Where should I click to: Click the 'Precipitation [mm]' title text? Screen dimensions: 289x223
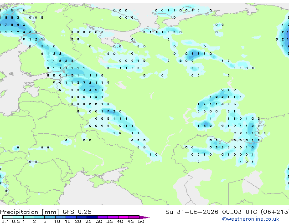pos(30,212)
